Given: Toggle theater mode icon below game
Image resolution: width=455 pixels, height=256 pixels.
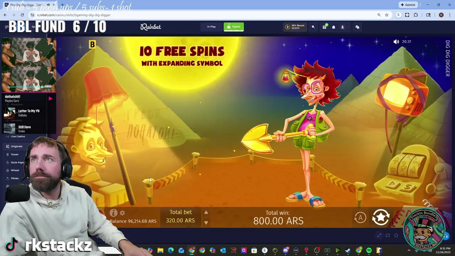Looking at the screenshot, I should click(387, 235).
